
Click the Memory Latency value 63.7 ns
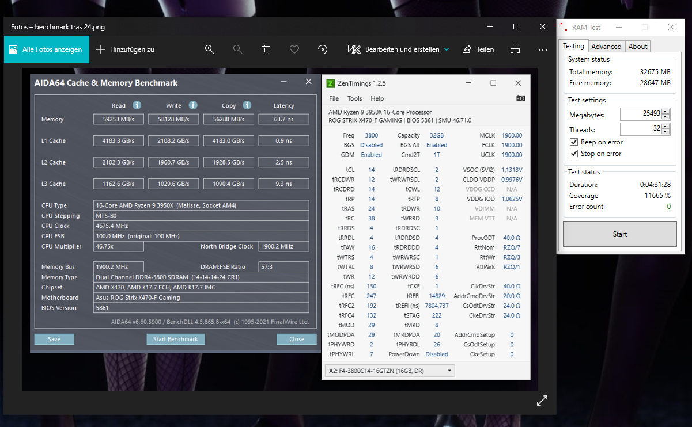283,119
